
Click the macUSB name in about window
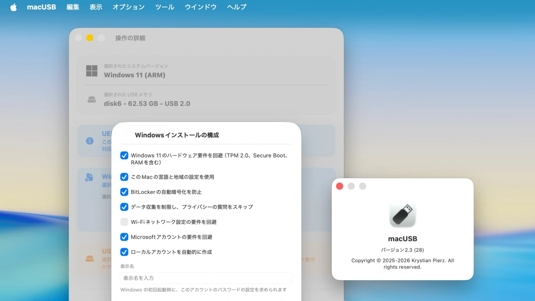(403, 239)
